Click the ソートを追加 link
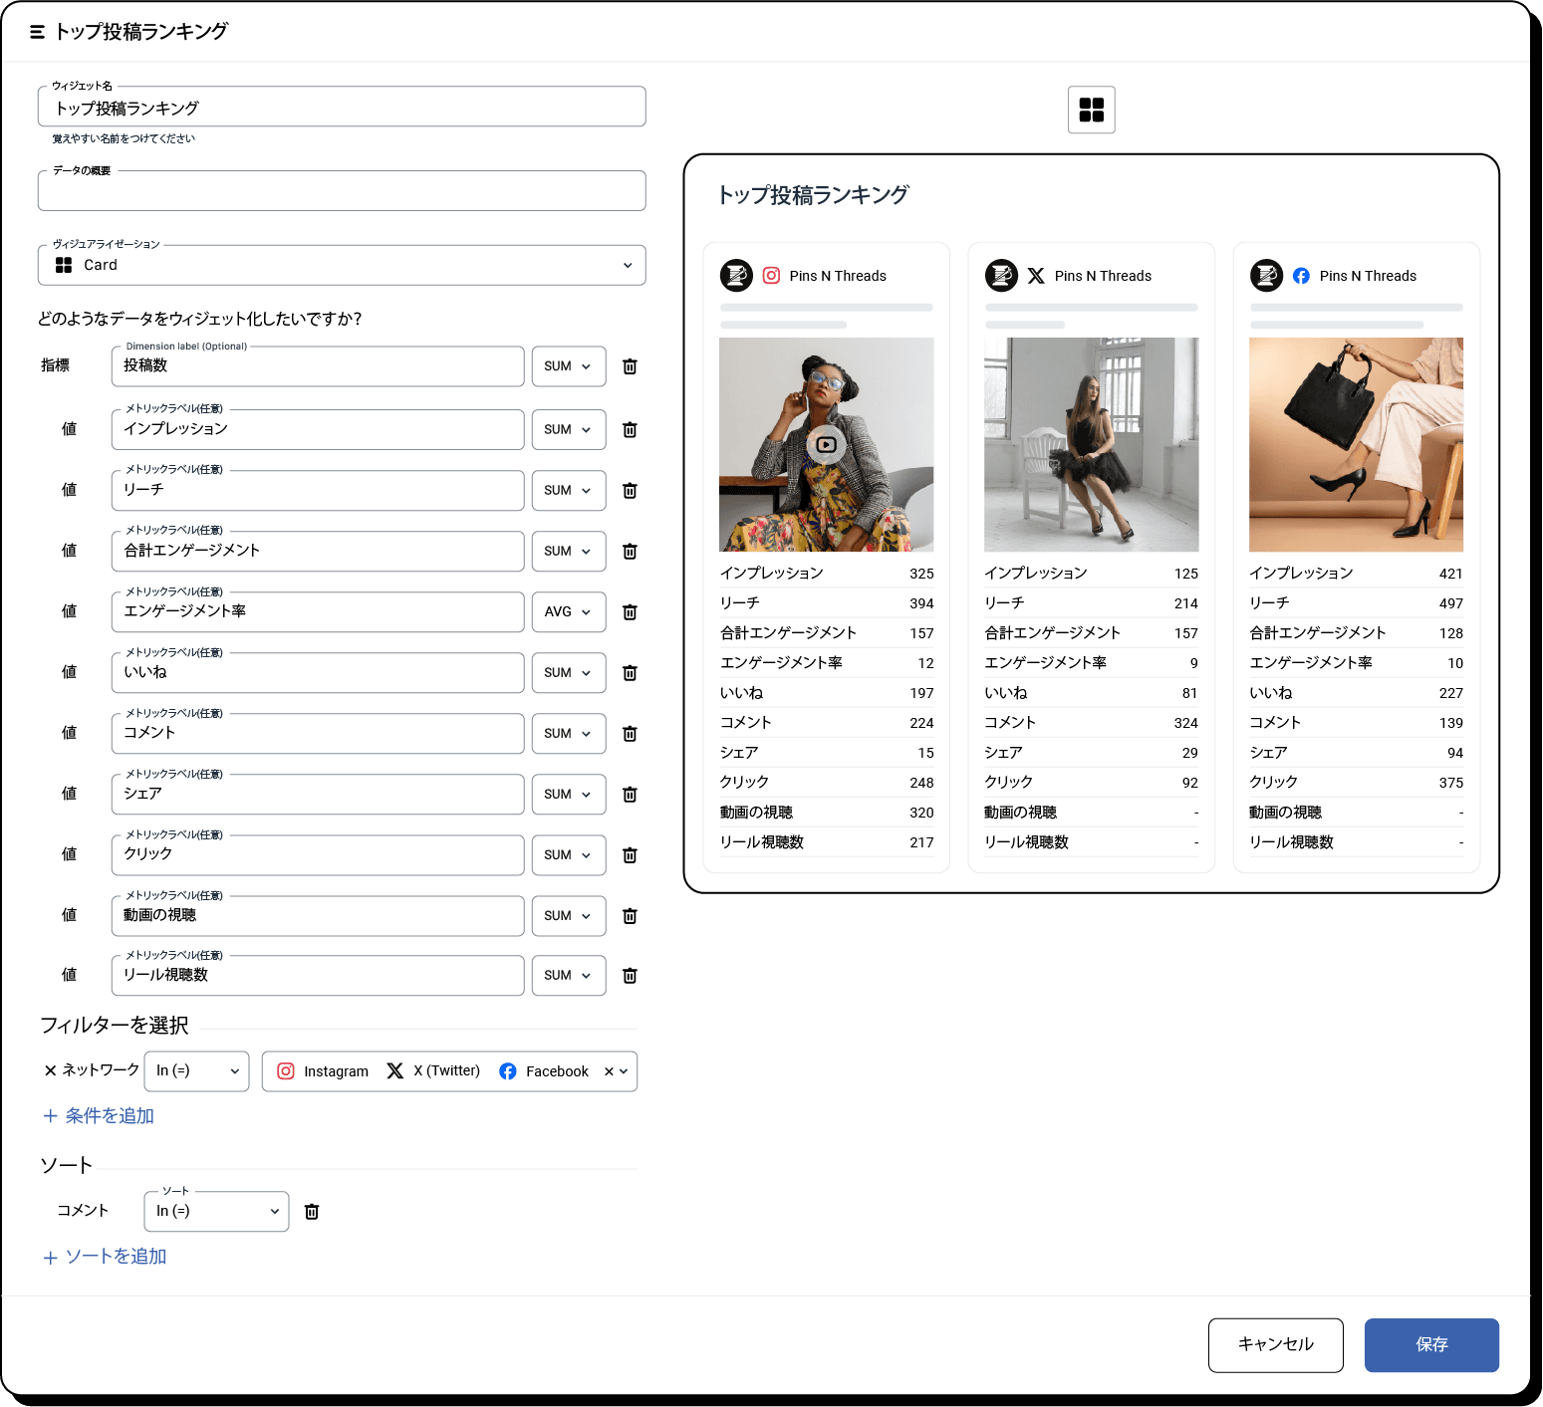 click(x=105, y=1257)
